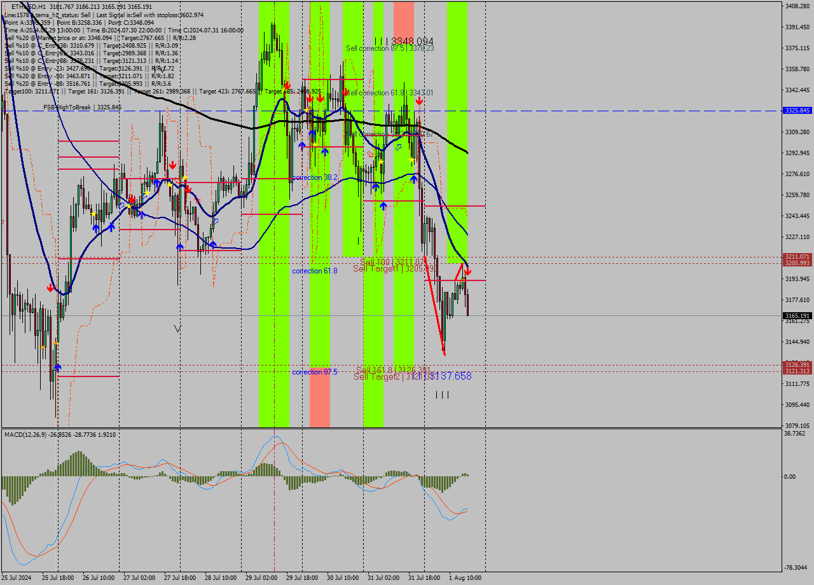Screen dimensions: 814x585
Task: Click the 'Sell correction 61.8 | 3343.01' label
Action: pyautogui.click(x=389, y=93)
